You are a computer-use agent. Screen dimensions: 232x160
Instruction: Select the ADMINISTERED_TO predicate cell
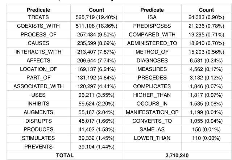tap(152, 43)
